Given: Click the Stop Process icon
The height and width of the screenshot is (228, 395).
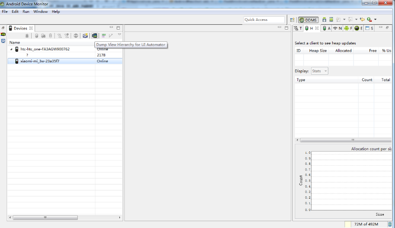Looking at the screenshot, I should tap(76, 36).
